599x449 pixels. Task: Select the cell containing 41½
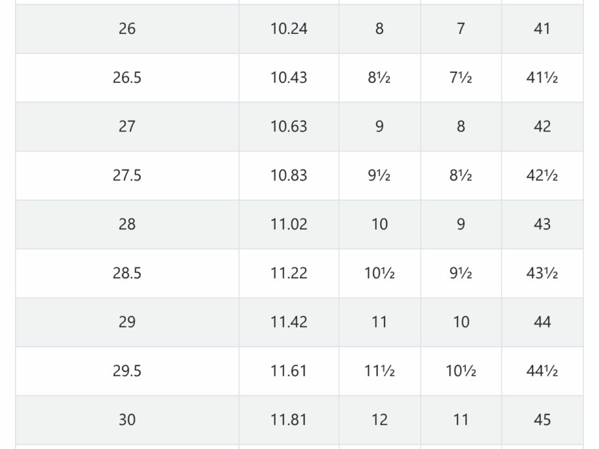(x=542, y=78)
